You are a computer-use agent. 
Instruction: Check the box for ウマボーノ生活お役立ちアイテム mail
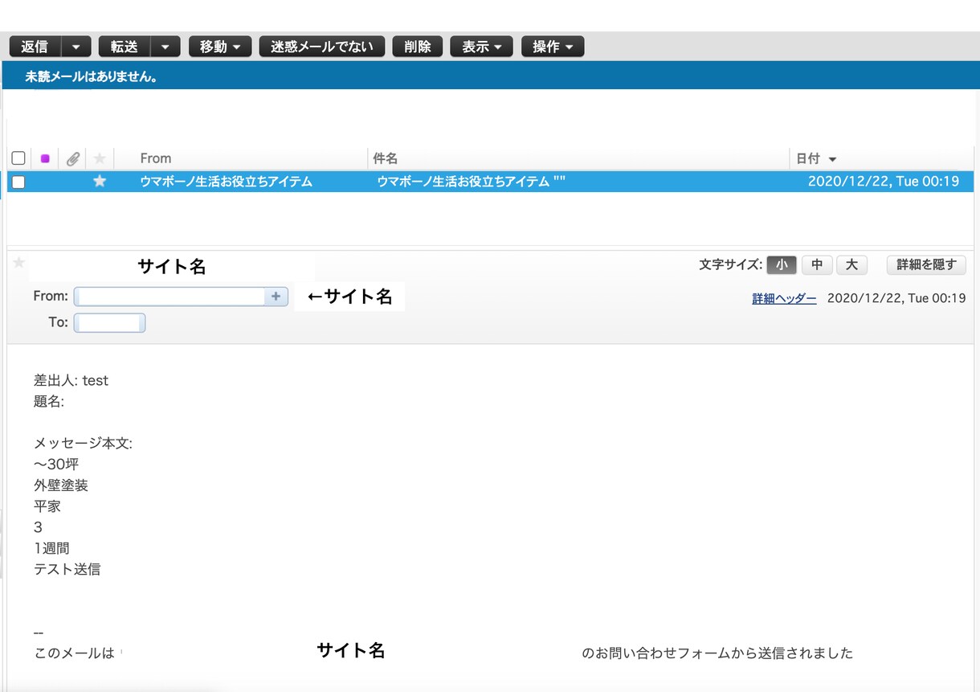18,182
